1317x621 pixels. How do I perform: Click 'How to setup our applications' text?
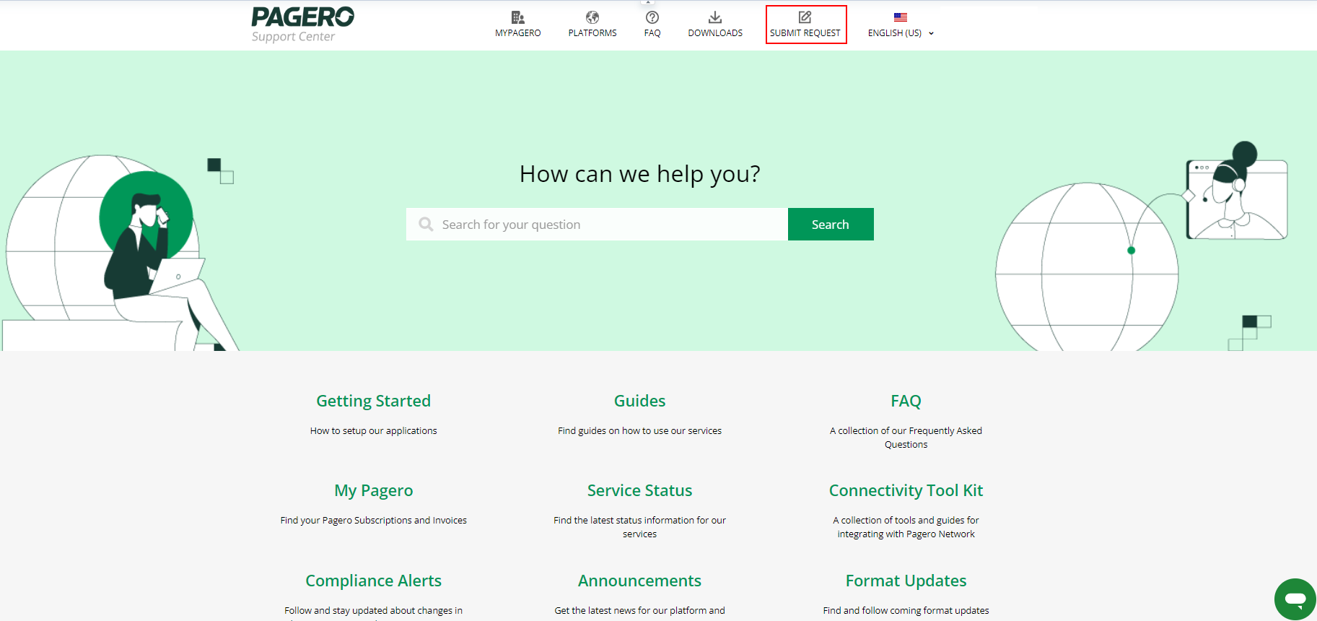[374, 431]
